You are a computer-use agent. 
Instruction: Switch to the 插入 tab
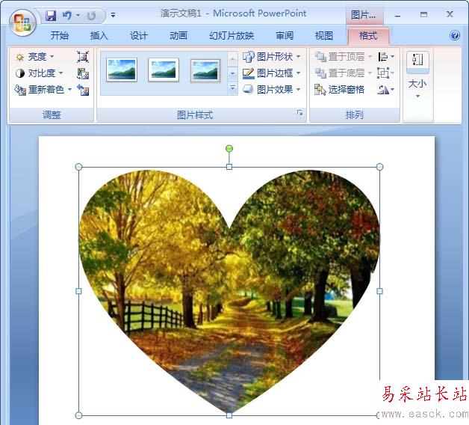tap(99, 36)
